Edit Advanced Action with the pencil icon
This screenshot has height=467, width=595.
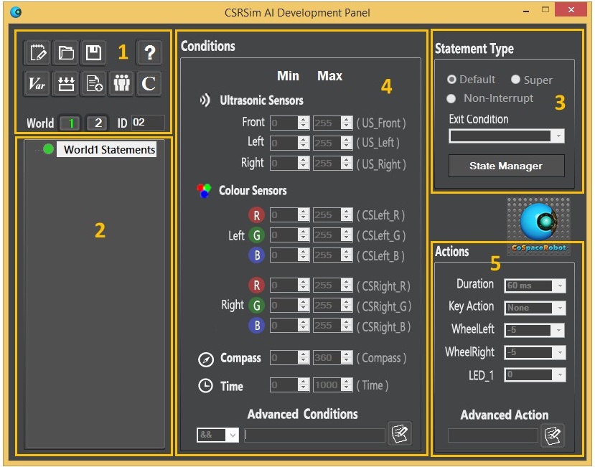[552, 435]
